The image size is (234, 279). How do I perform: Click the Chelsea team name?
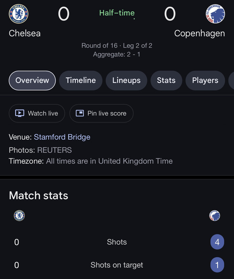pyautogui.click(x=25, y=33)
